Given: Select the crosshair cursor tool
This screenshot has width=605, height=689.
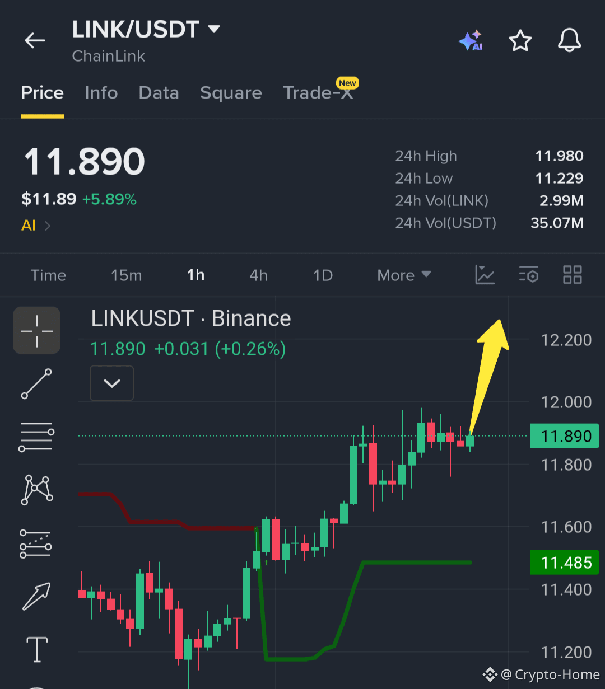Looking at the screenshot, I should click(x=37, y=330).
